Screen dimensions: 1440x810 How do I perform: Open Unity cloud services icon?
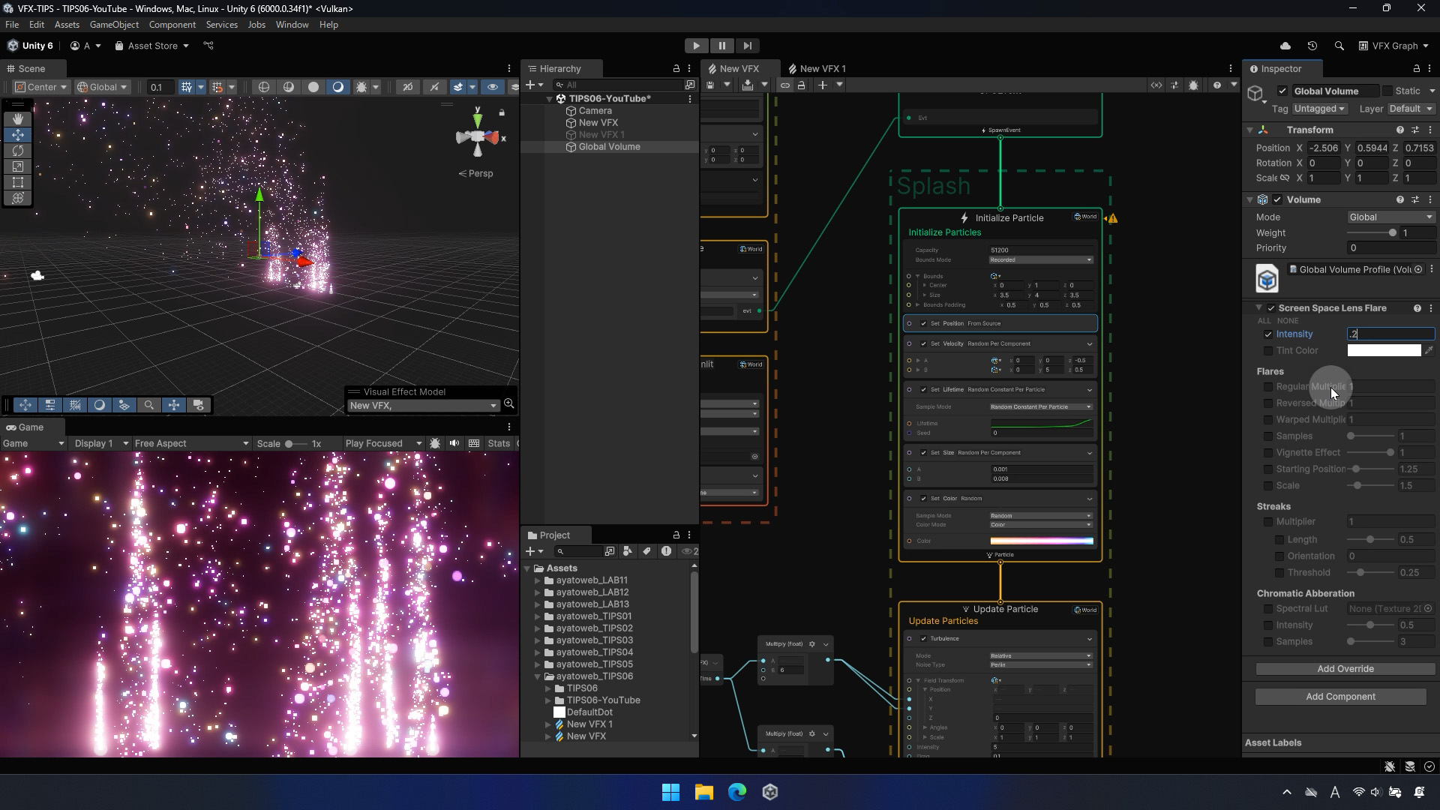coord(1285,46)
